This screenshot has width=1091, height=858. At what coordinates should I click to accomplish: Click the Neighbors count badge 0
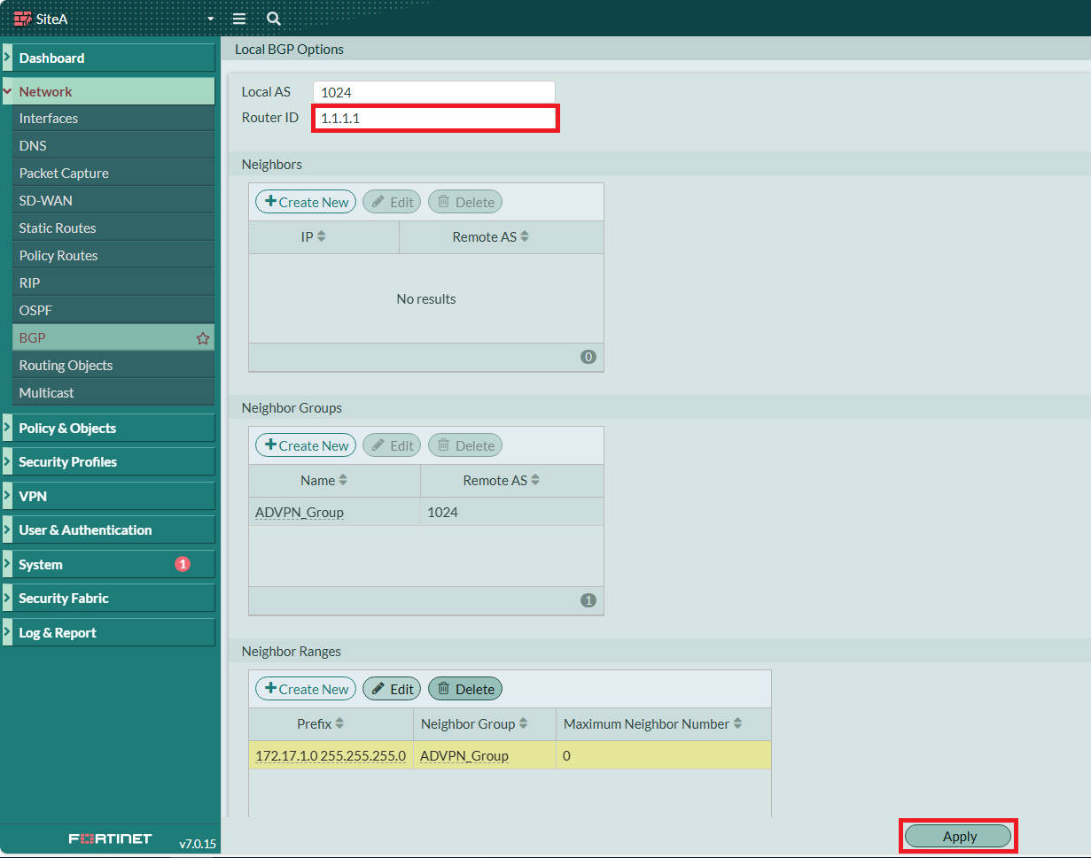tap(588, 357)
